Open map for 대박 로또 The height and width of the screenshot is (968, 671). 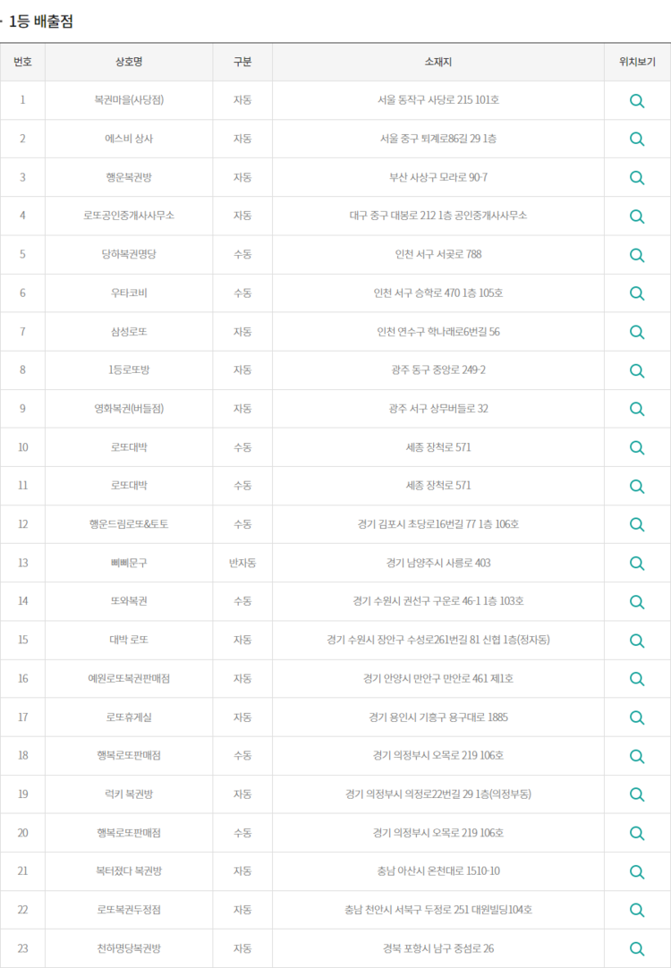click(x=636, y=641)
